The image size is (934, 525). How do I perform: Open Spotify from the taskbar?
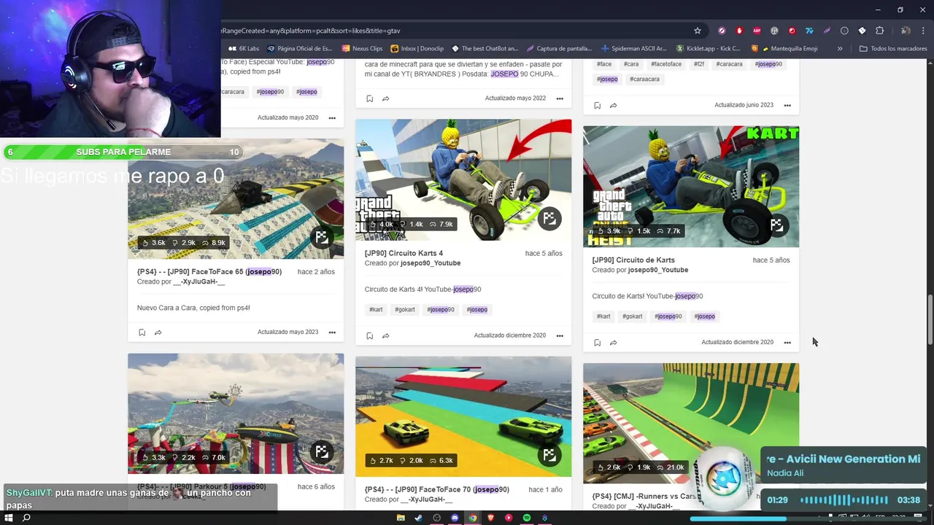pyautogui.click(x=526, y=518)
